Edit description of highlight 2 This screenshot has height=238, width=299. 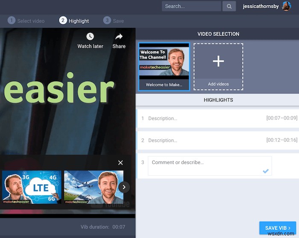click(201, 140)
